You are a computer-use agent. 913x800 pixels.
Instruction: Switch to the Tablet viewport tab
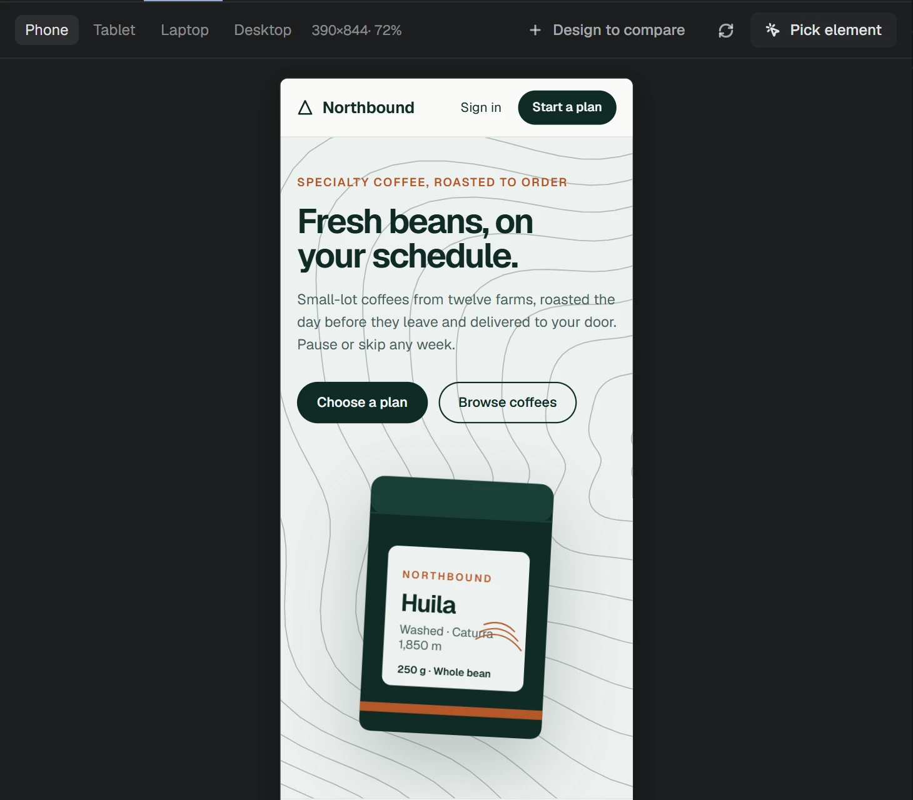coord(114,30)
